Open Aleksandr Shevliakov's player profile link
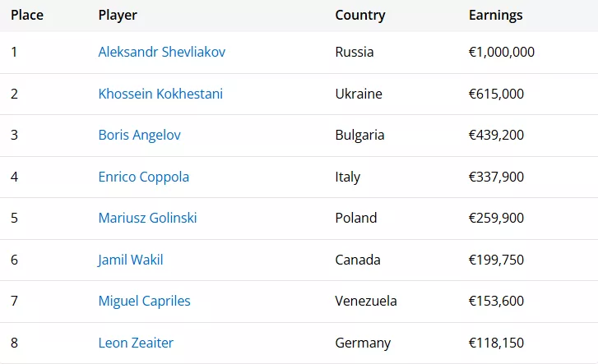 (162, 52)
